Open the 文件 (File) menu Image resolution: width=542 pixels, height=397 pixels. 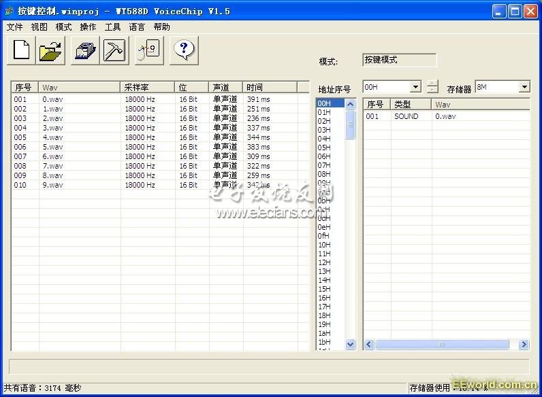click(14, 27)
